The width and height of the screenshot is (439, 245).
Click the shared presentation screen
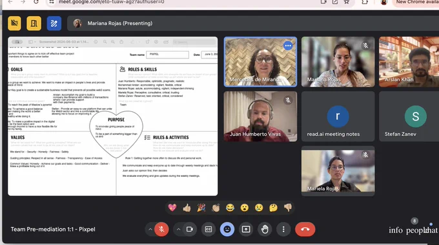click(113, 116)
